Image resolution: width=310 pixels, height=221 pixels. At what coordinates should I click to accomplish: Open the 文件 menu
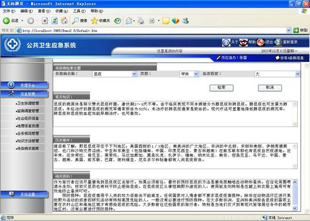click(9, 11)
